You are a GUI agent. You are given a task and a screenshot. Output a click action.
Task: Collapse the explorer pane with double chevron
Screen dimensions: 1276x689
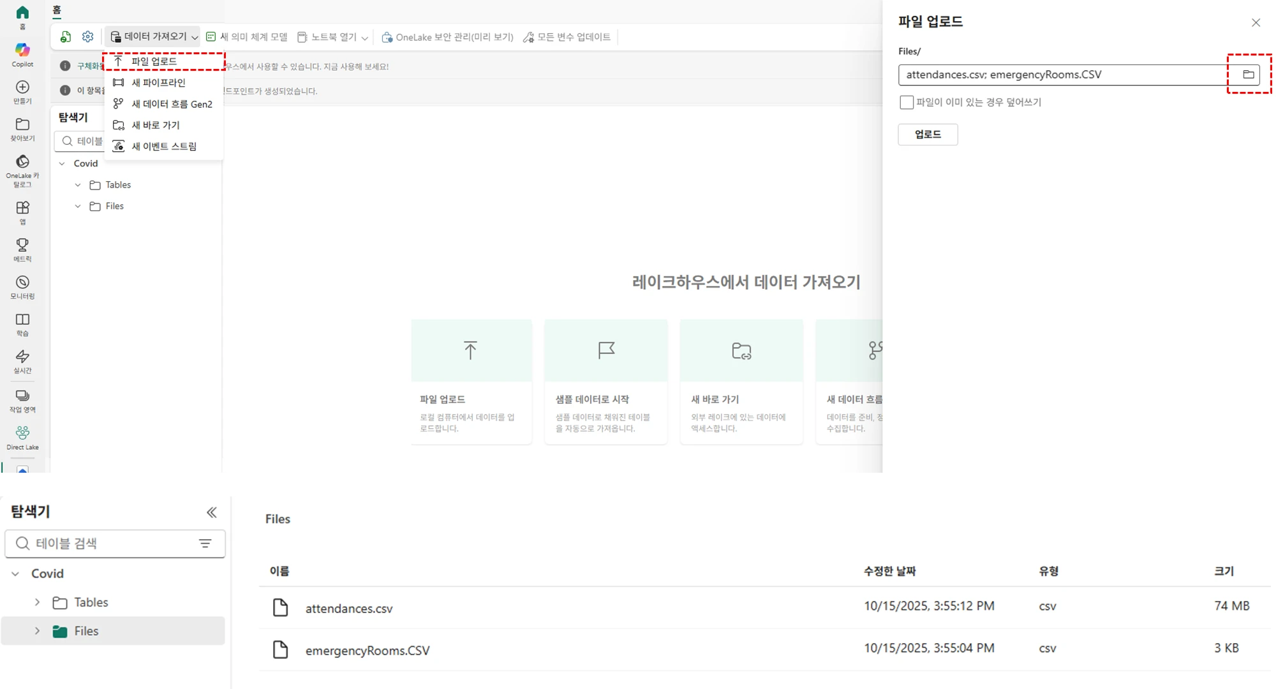[x=211, y=512]
